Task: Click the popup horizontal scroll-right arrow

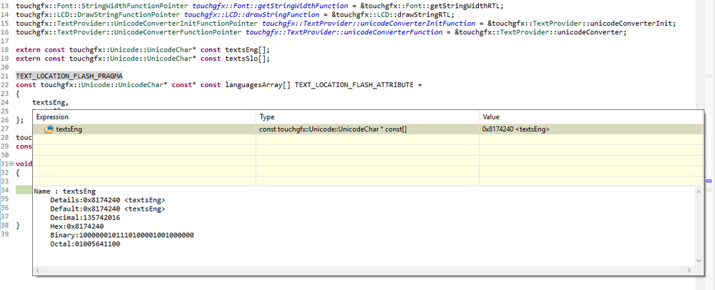Action: (690, 271)
